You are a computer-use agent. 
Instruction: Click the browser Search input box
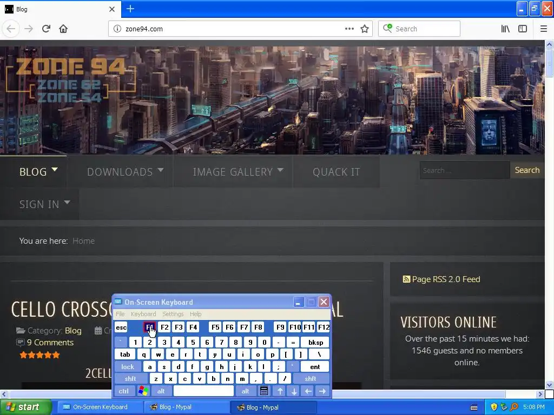pyautogui.click(x=419, y=29)
